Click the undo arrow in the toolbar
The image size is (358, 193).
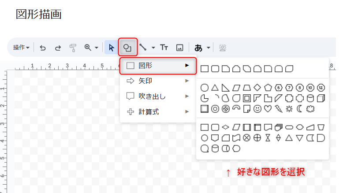pos(43,48)
